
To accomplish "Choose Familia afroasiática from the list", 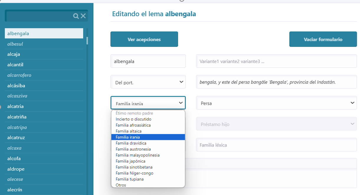I will pos(133,125).
